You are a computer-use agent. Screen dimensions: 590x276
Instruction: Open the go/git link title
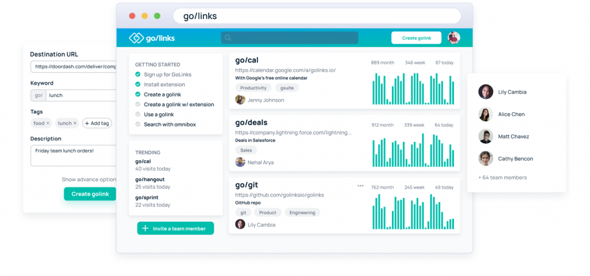pyautogui.click(x=247, y=185)
